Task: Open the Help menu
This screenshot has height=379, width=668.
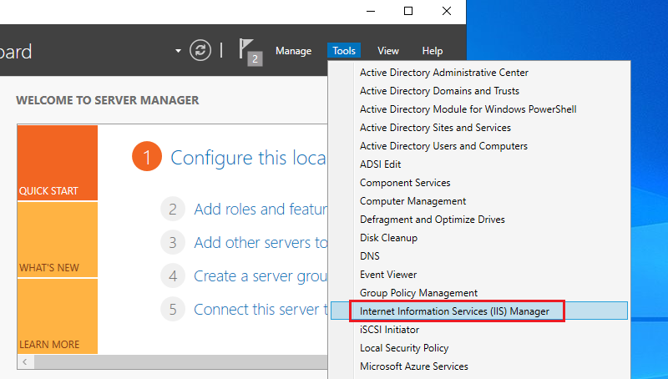Action: pos(433,51)
